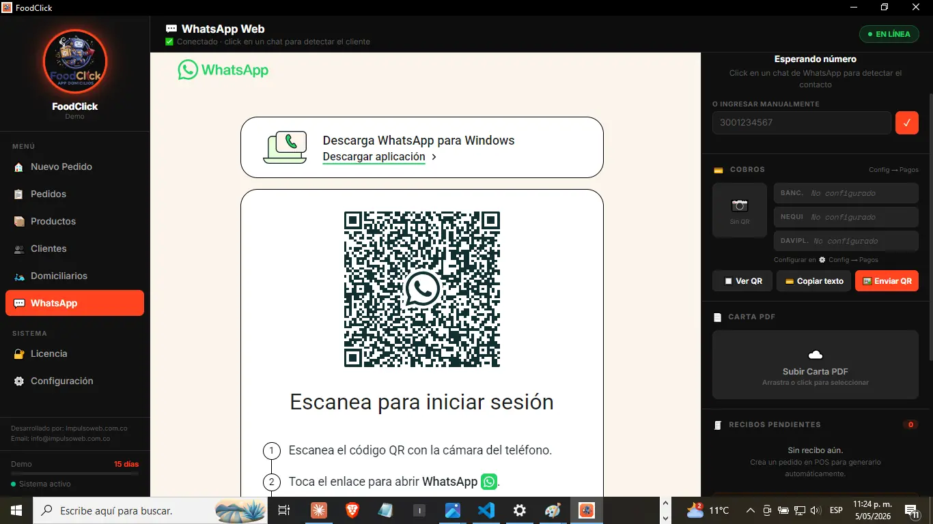
Task: Open Task View on the taskbar
Action: tap(284, 510)
